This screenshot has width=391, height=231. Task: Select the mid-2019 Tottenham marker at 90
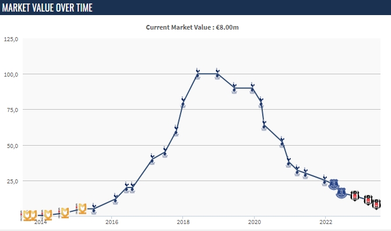point(234,88)
